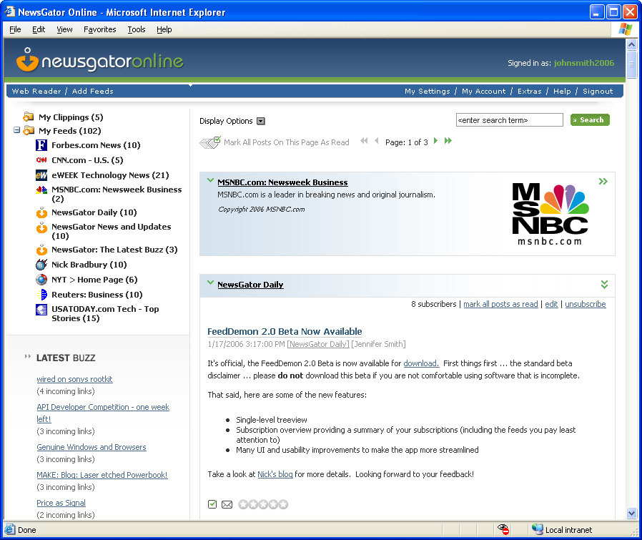Open the Help menu
This screenshot has width=642, height=540.
tap(164, 29)
